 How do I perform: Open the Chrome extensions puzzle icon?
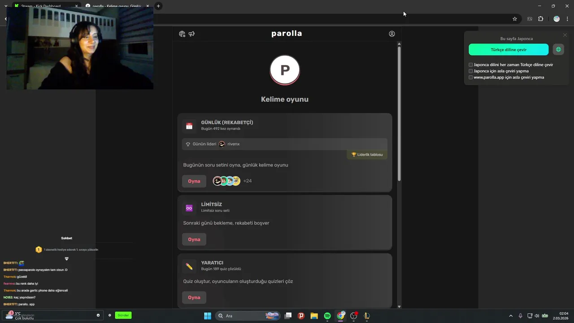(x=540, y=19)
